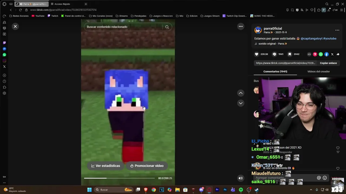
Task: Open Messenger in Opera sidebar
Action: pos(4,49)
